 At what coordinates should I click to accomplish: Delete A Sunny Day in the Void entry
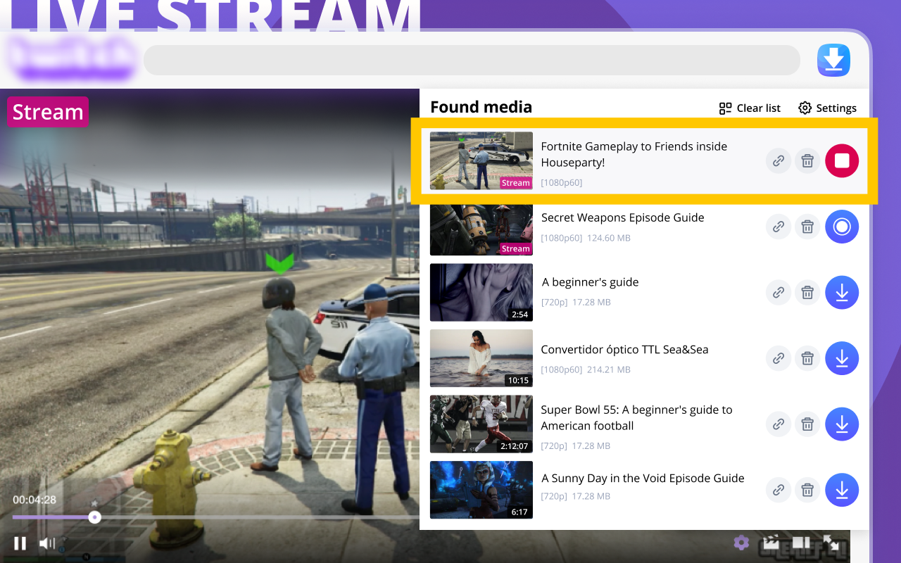(807, 490)
